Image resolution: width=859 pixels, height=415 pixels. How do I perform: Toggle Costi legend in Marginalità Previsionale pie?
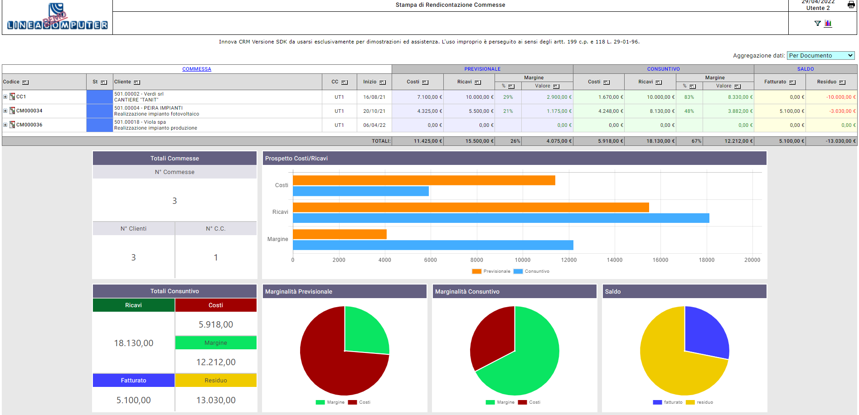click(x=359, y=402)
